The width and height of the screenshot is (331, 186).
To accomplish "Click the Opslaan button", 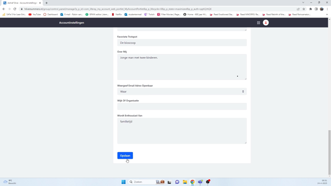I will pos(125,155).
